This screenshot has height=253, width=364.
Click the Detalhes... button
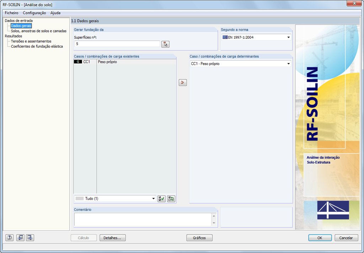coord(113,238)
